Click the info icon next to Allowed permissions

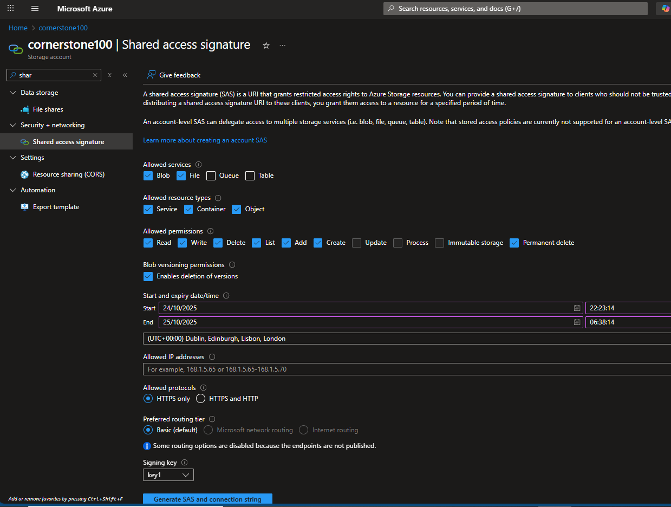[210, 231]
